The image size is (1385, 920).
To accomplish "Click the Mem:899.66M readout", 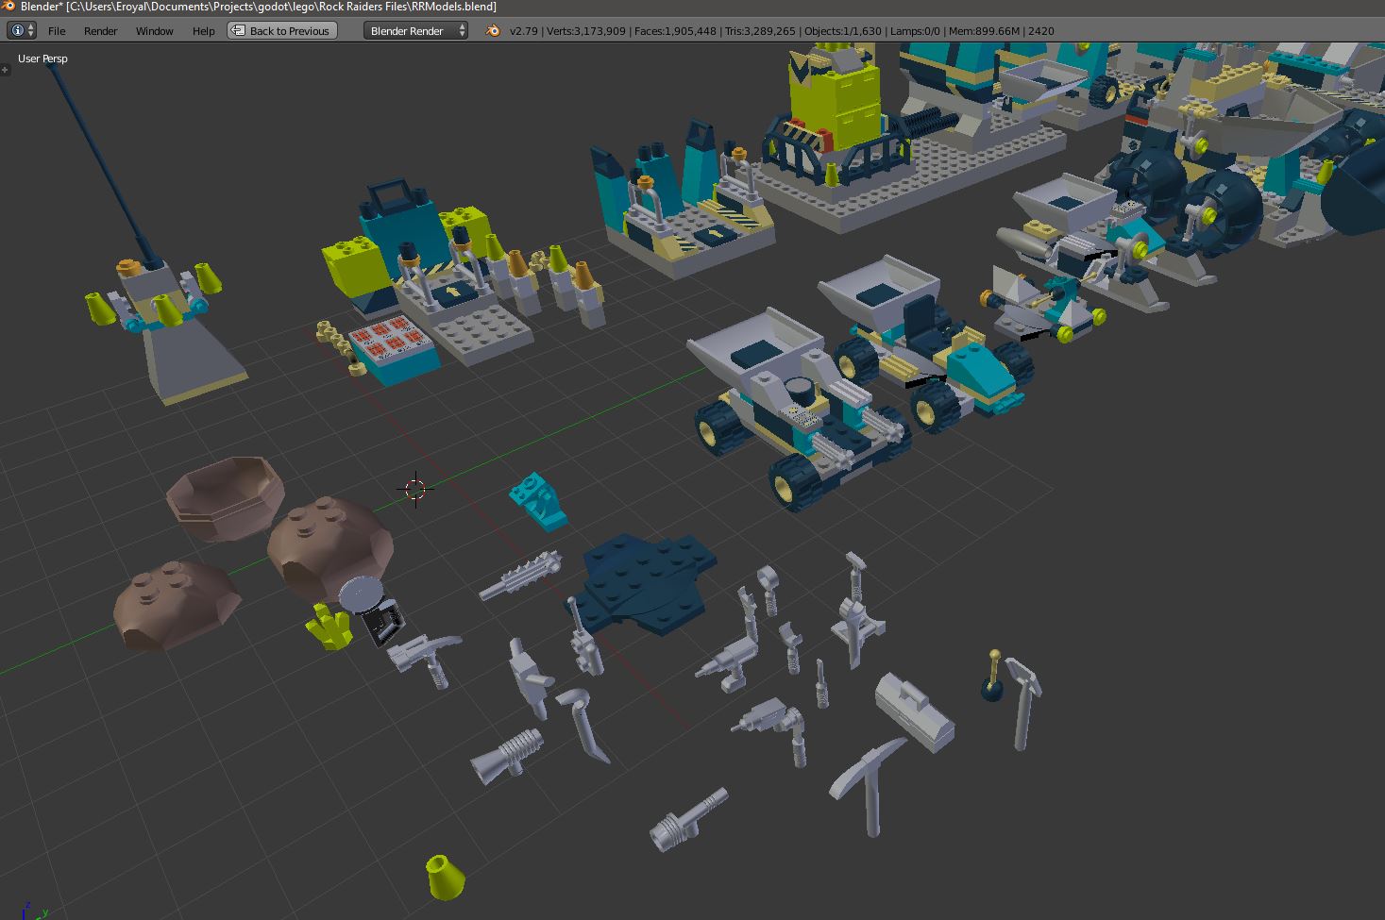I will click(984, 31).
